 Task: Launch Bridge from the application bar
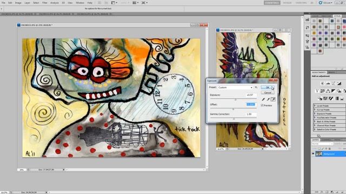point(99,3)
